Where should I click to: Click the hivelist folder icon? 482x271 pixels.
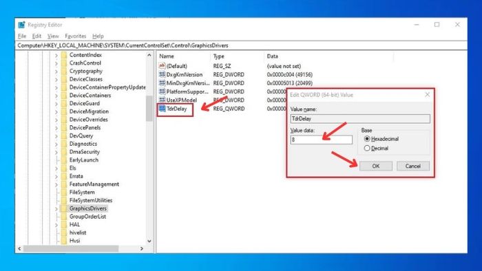click(x=64, y=232)
